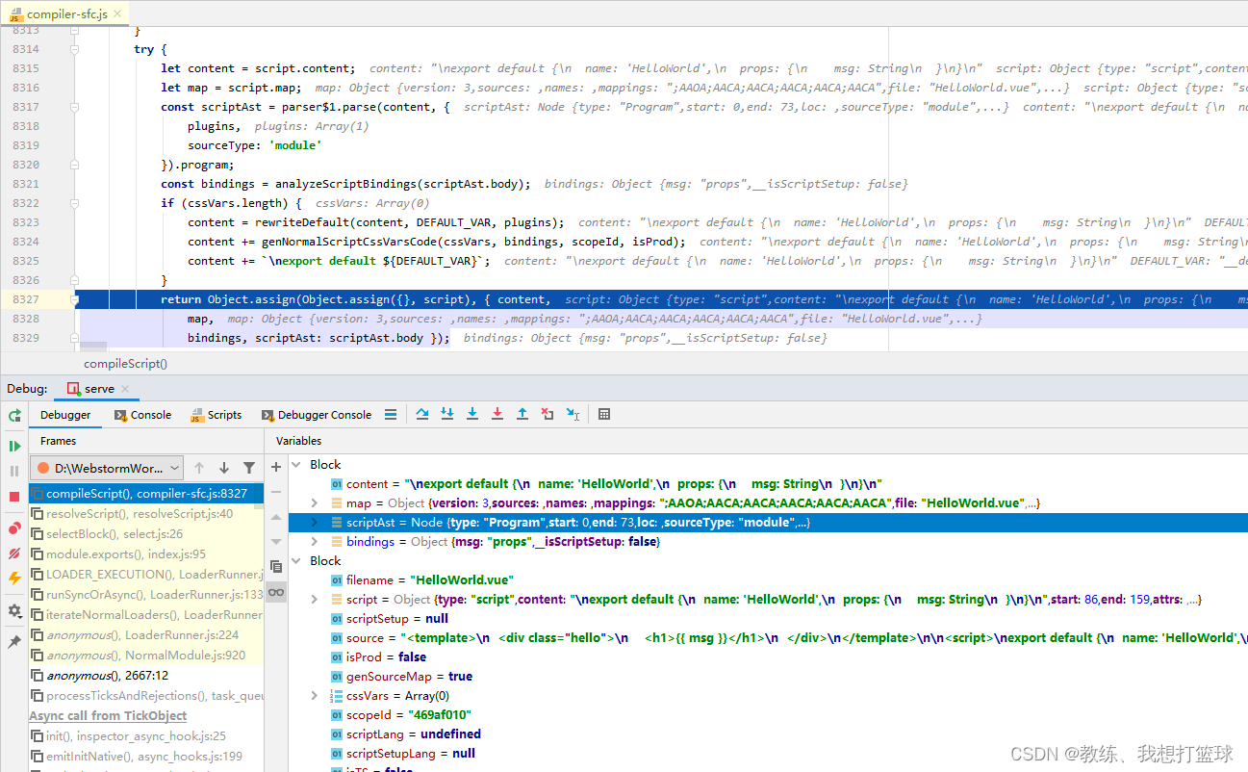This screenshot has width=1248, height=772.
Task: Click the double-arrow step into icon
Action: 447,414
